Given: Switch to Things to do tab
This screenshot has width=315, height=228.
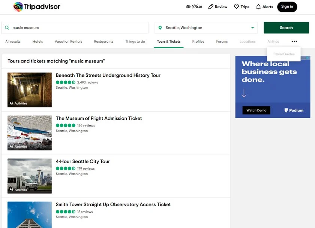Looking at the screenshot, I should tap(135, 42).
